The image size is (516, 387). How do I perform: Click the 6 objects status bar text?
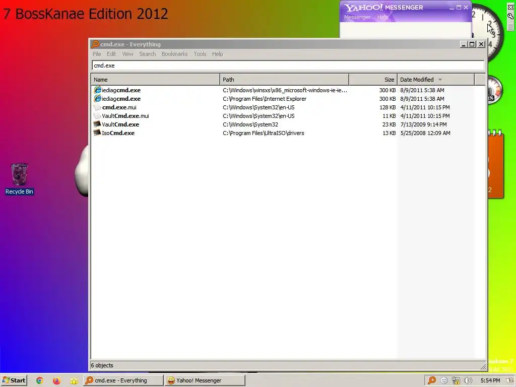(102, 365)
